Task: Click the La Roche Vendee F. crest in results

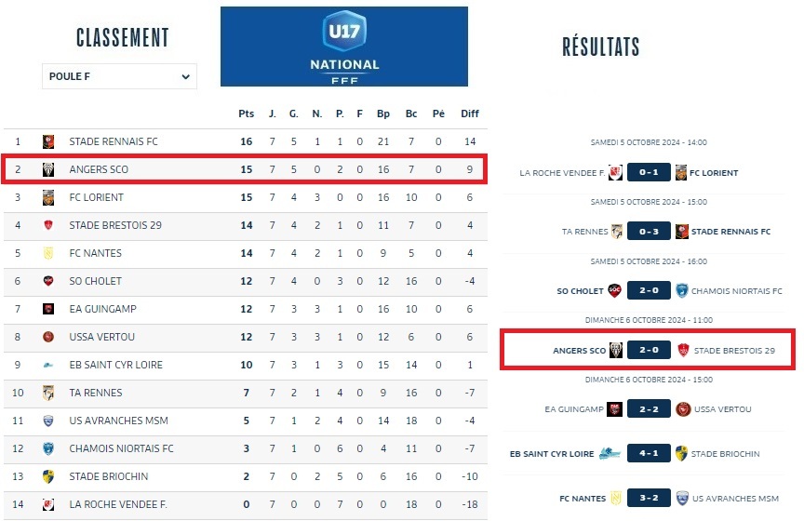Action: click(x=615, y=173)
